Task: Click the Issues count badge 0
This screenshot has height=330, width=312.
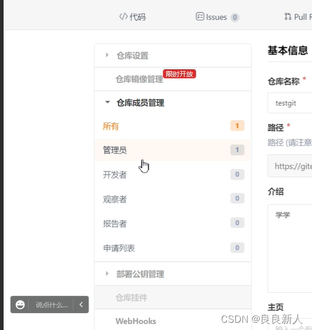Action: click(x=235, y=17)
